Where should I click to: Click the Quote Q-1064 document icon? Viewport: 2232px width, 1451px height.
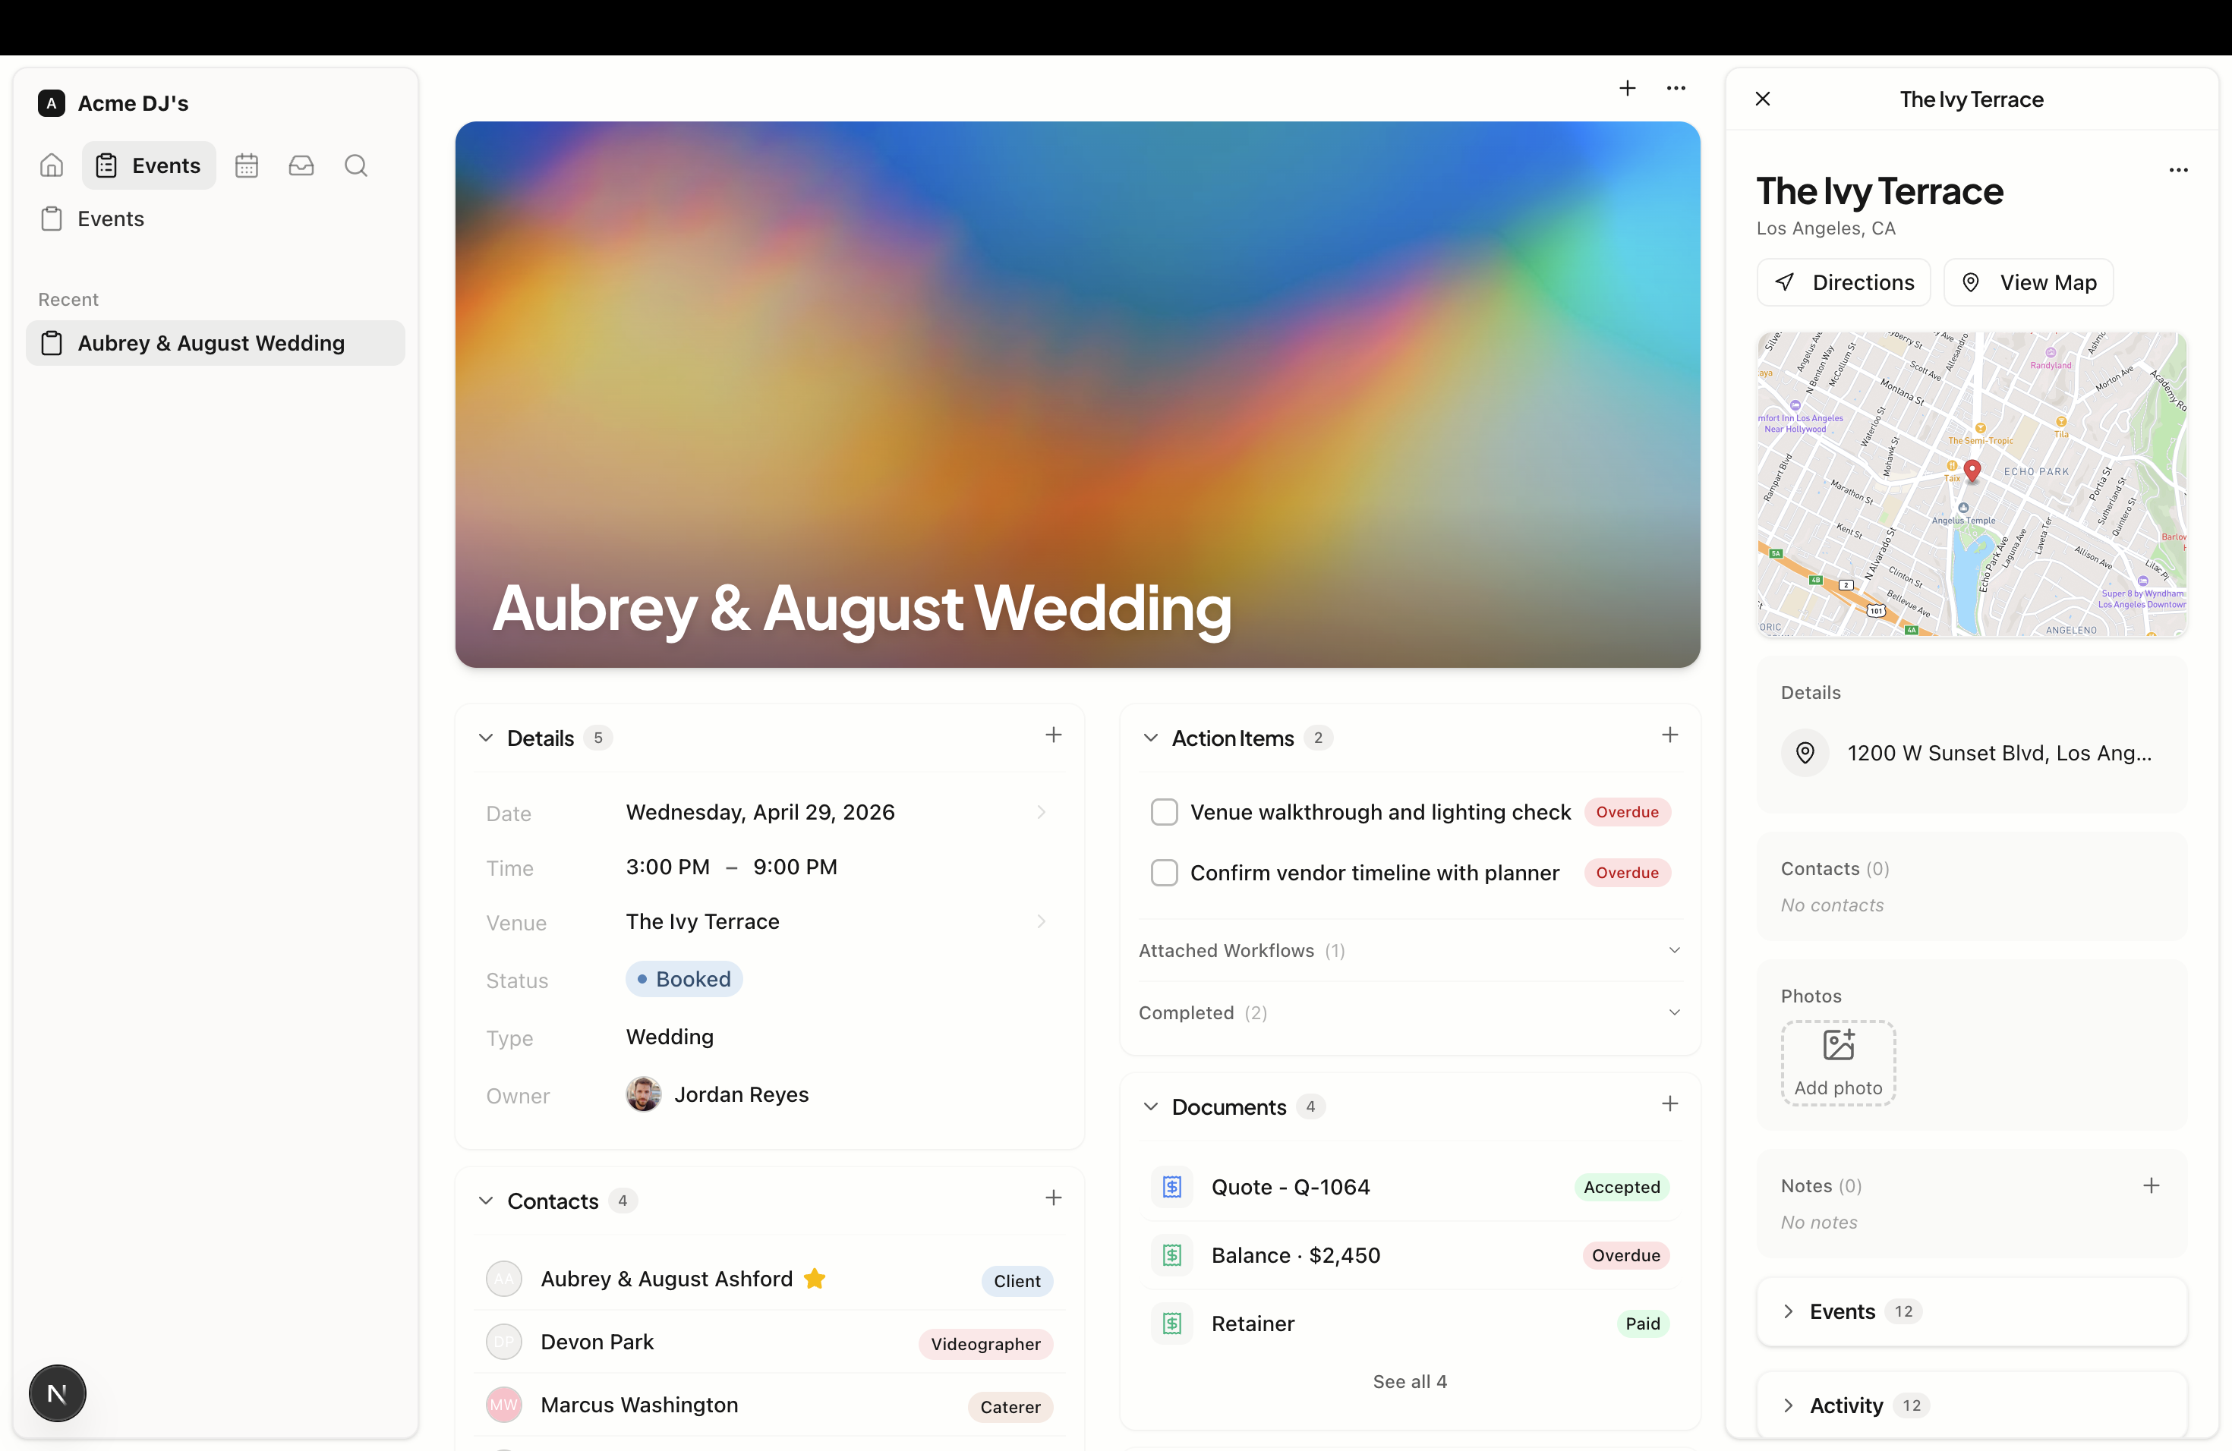(1172, 1187)
